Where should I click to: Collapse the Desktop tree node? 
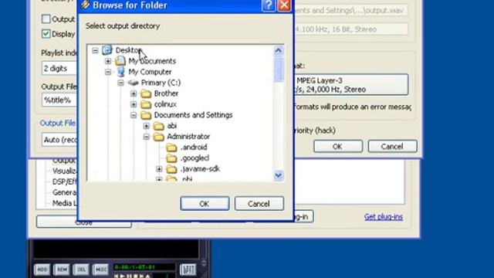(95, 50)
